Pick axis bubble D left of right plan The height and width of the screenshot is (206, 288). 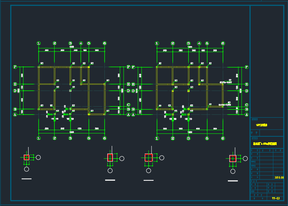(x=133, y=91)
